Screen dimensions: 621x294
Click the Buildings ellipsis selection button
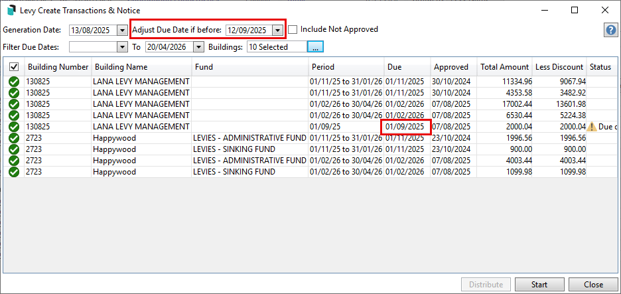(x=315, y=46)
